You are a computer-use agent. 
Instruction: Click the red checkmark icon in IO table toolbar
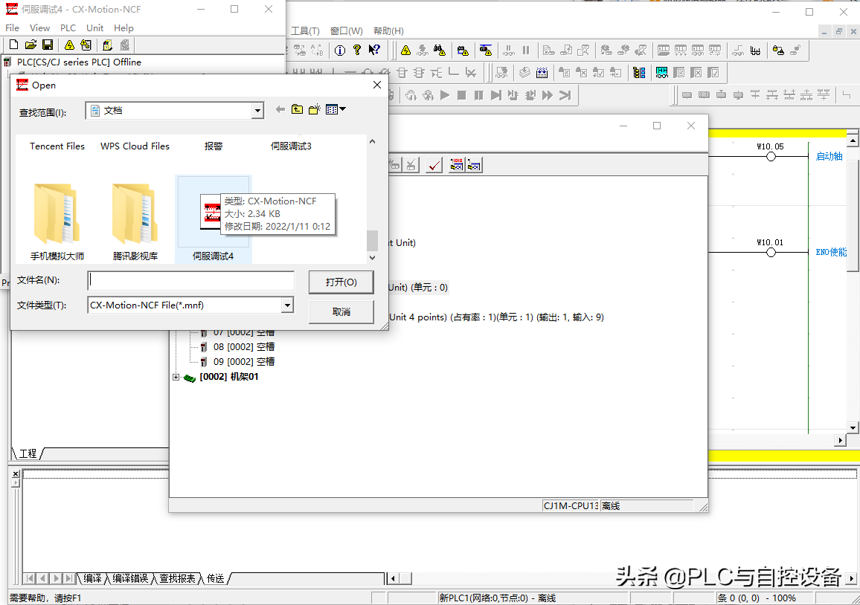[434, 165]
